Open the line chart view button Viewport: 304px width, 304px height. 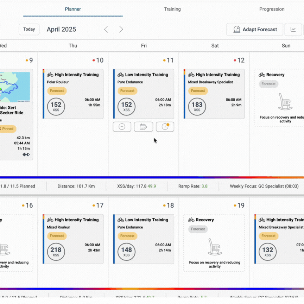pos(293,30)
